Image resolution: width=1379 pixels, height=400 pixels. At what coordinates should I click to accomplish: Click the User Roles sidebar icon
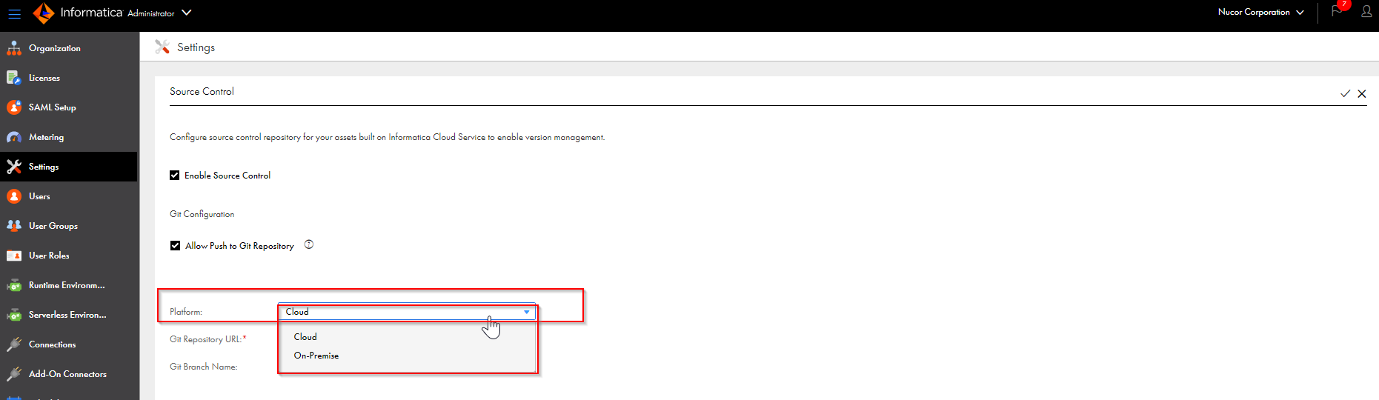(14, 256)
